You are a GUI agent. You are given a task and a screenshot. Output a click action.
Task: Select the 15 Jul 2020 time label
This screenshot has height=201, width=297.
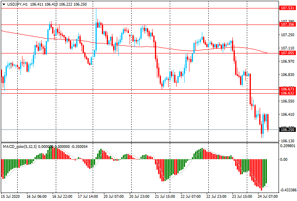10,196
